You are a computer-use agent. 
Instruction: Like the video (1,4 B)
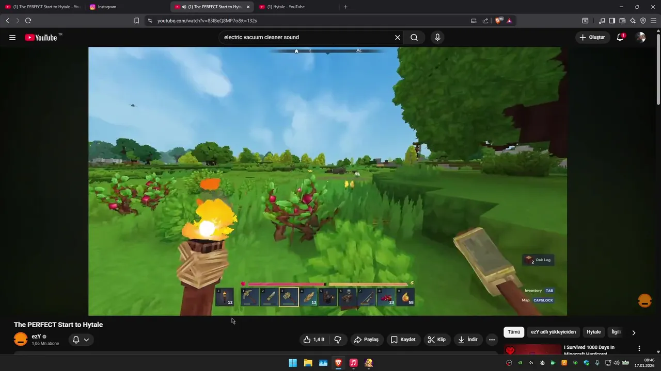pos(314,340)
